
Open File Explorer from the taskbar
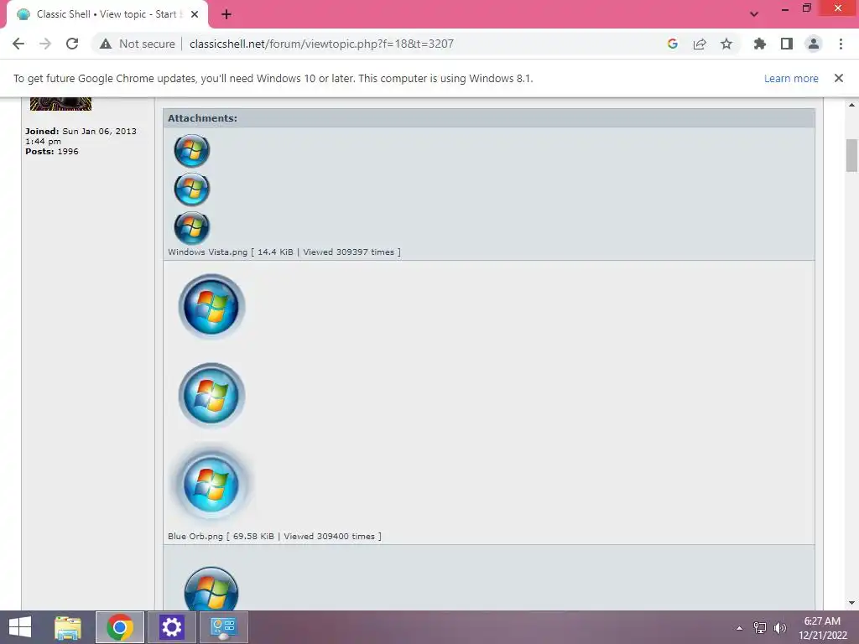pos(68,627)
